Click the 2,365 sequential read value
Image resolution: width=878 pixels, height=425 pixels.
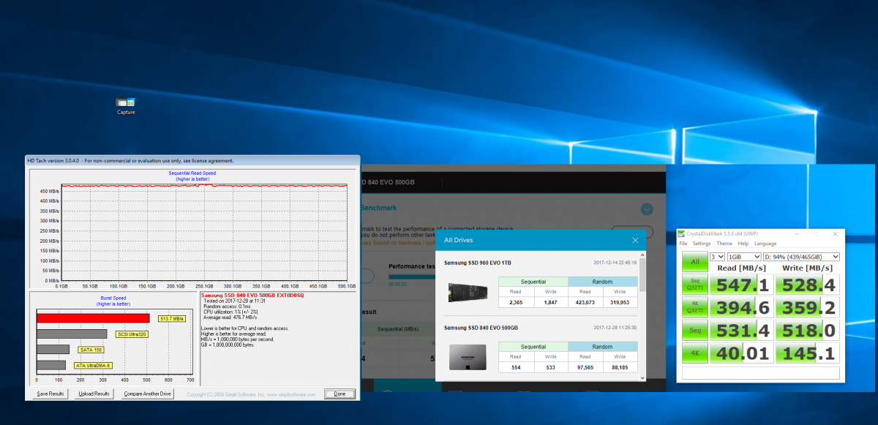pos(516,302)
